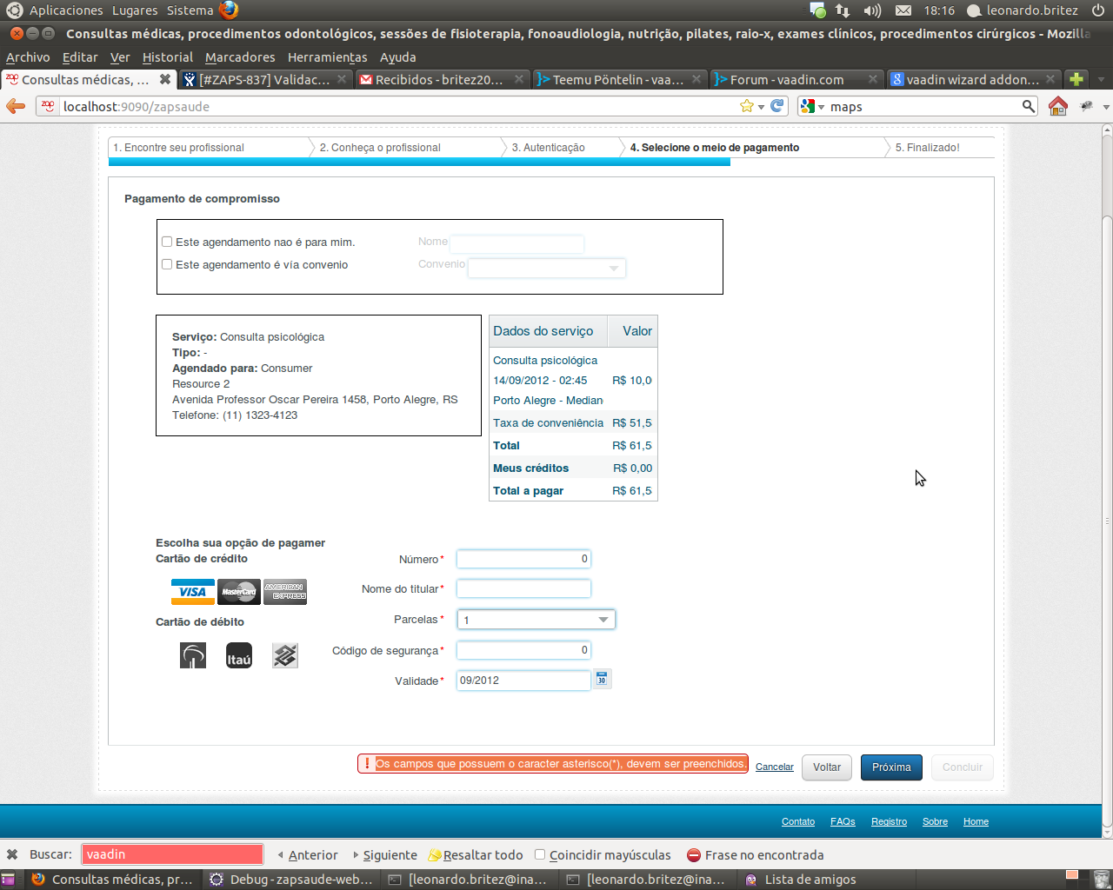Open the Parcelas dropdown
Screen dimensions: 1113x890
[x=603, y=620]
